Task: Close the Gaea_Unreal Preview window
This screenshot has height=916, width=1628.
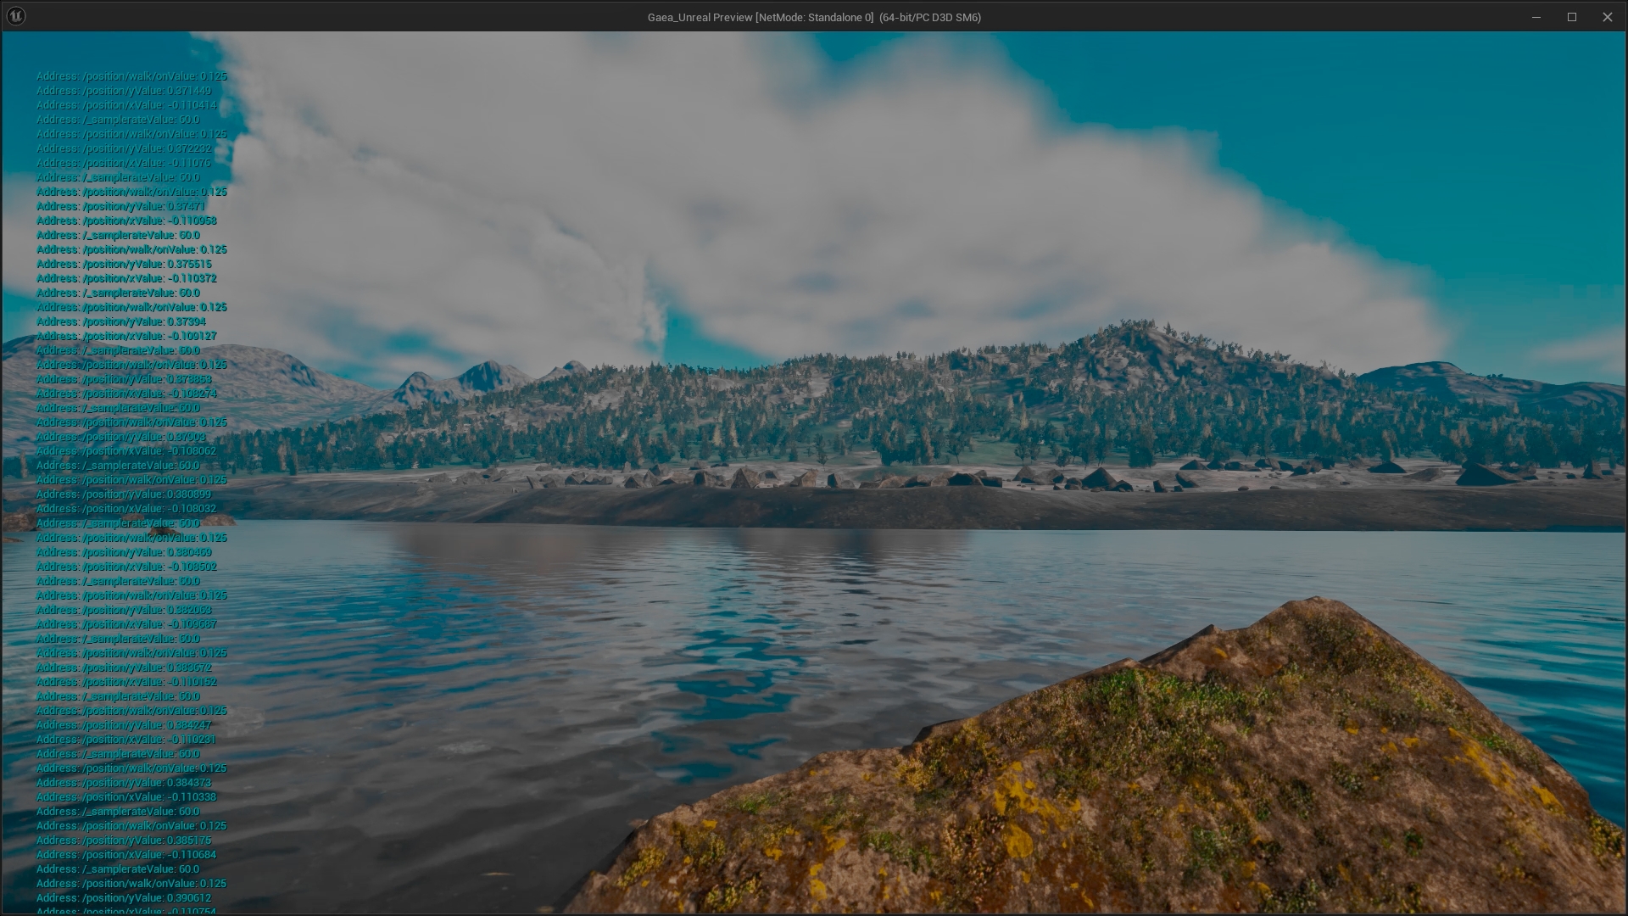Action: tap(1607, 17)
